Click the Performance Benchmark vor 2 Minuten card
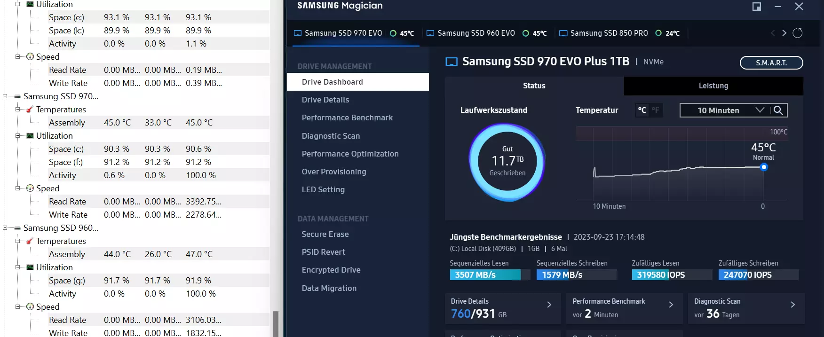The height and width of the screenshot is (337, 824). click(x=625, y=308)
